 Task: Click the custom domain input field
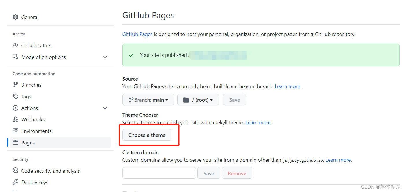coord(159,173)
